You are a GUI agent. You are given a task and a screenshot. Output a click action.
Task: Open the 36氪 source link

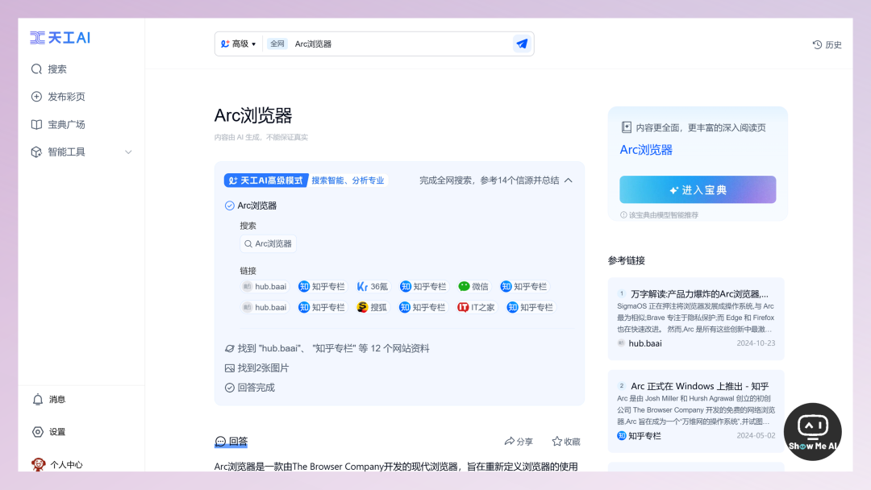click(x=372, y=286)
